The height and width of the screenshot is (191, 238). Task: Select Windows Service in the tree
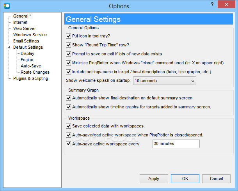tap(30, 35)
